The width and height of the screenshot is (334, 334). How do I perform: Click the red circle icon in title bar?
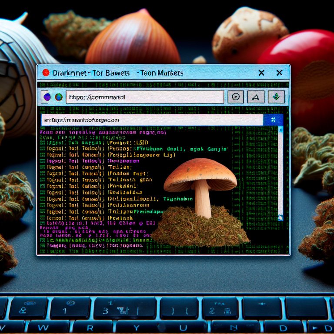coord(46,73)
